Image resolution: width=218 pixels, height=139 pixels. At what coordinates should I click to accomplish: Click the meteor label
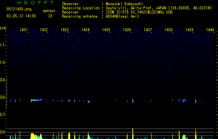tap(49, 11)
